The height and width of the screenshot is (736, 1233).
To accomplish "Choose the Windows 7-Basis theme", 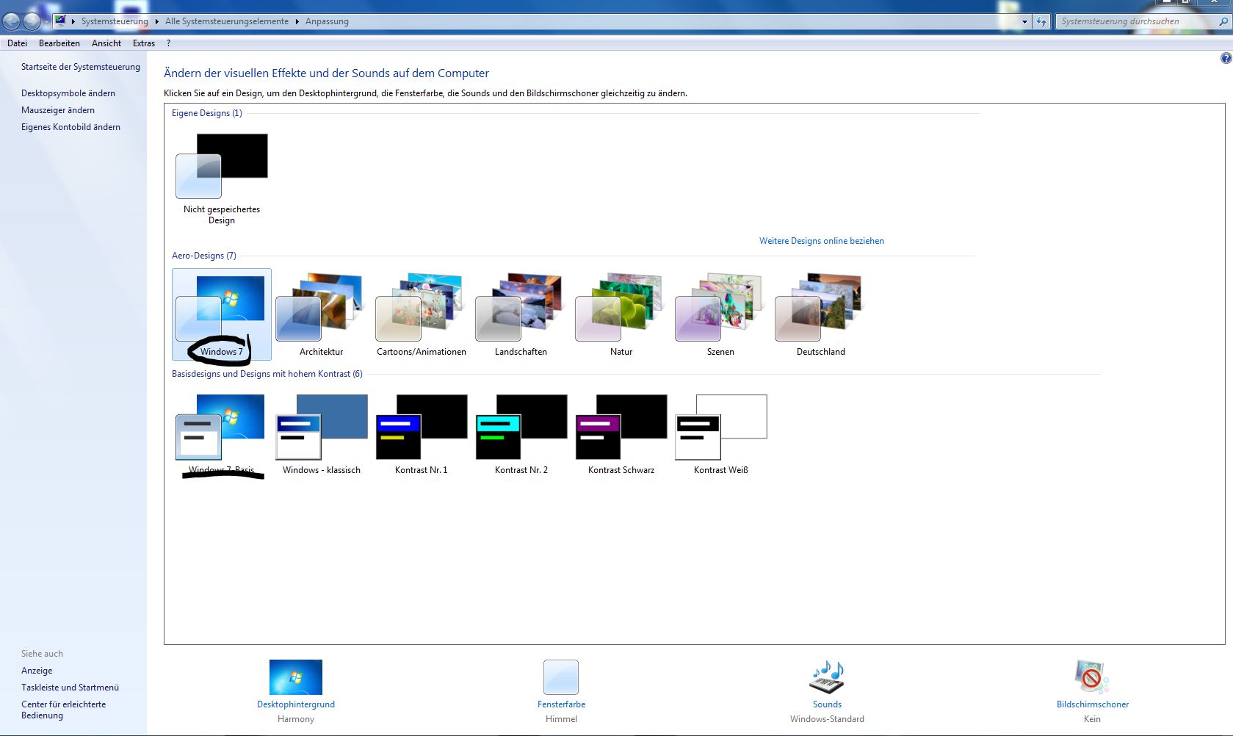I will coord(222,433).
